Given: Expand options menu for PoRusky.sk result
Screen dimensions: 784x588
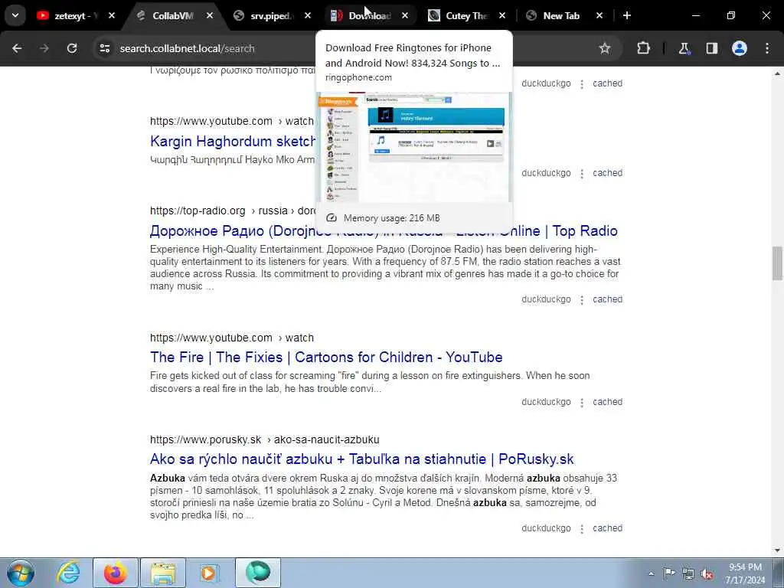Looking at the screenshot, I should click(582, 529).
